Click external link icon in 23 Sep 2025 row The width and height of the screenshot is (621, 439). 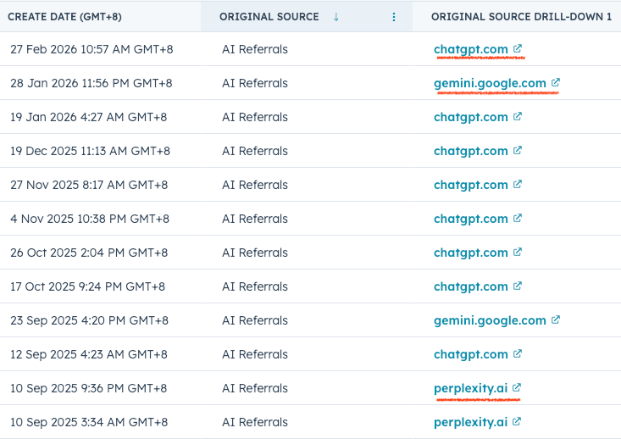click(556, 320)
